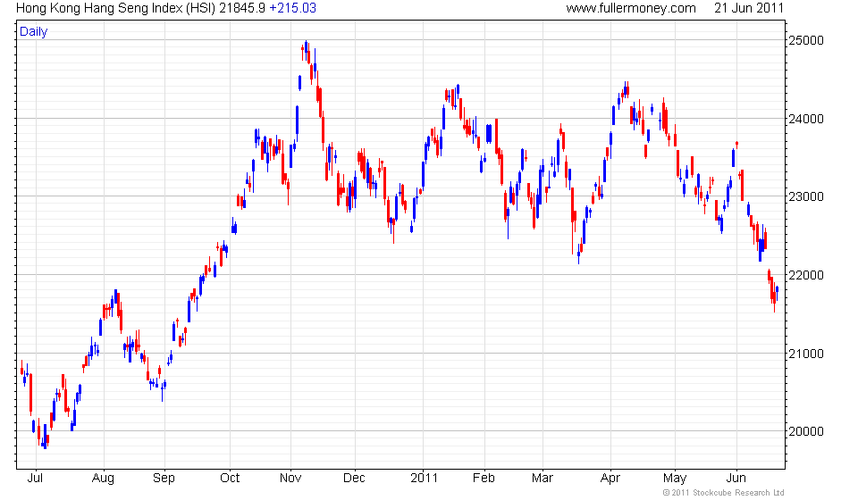Click the November peak candle near 25000
The width and height of the screenshot is (858, 500).
coord(306,48)
